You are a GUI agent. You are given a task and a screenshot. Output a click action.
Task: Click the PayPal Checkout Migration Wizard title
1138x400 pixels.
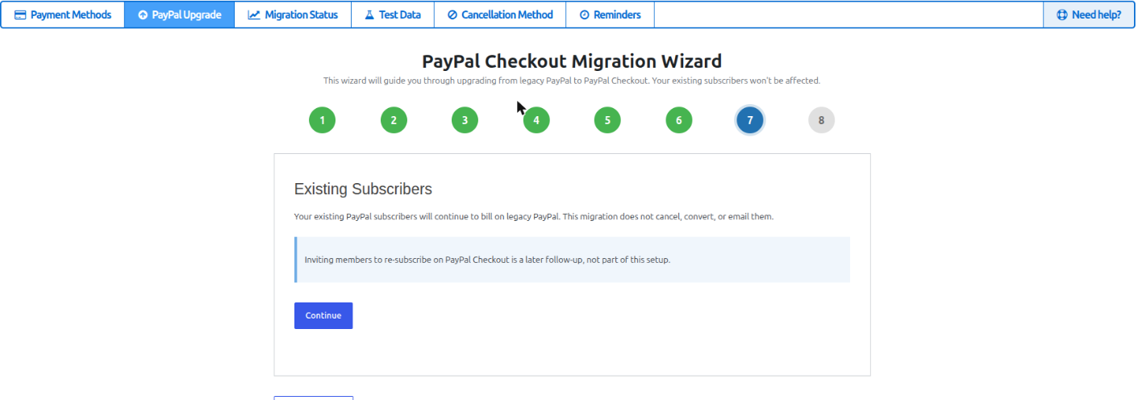point(572,61)
